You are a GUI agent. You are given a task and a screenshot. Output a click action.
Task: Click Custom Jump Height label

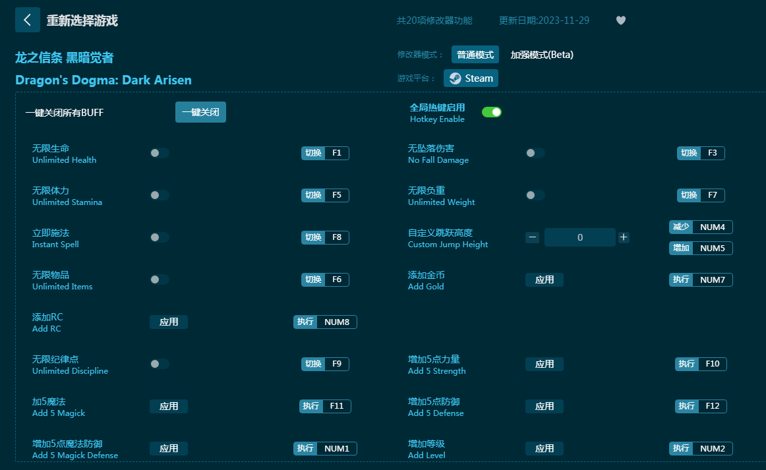pos(448,245)
